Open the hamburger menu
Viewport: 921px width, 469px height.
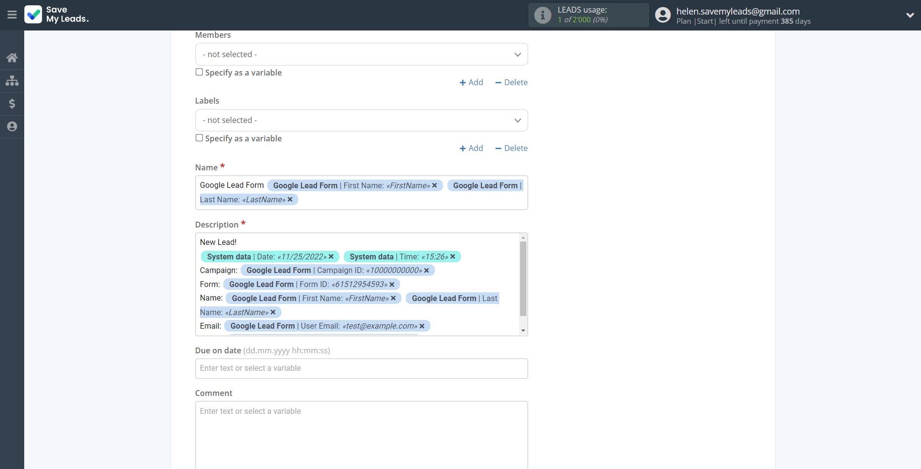coord(12,15)
